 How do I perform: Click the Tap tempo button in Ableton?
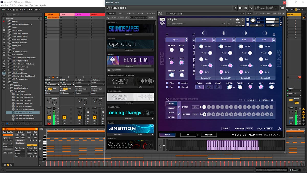[x=3, y=10]
